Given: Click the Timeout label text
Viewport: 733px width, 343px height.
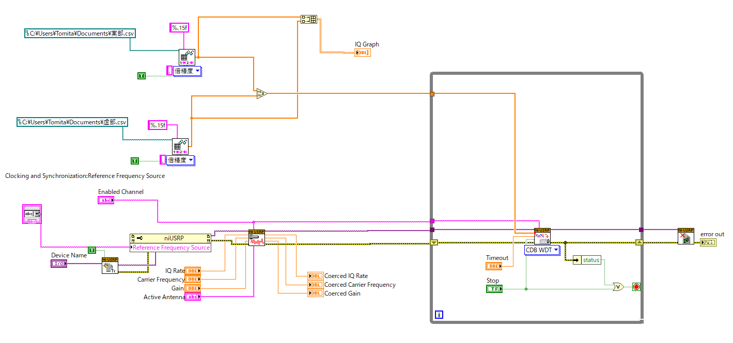Looking at the screenshot, I should tap(497, 258).
